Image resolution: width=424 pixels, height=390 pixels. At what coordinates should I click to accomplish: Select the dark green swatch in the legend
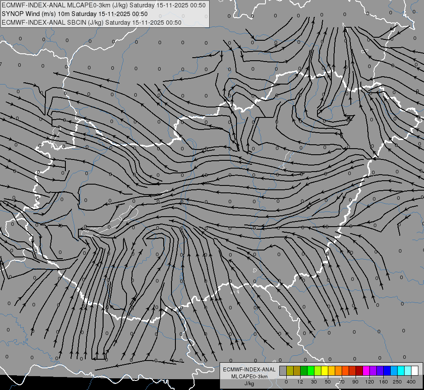tap(304, 370)
